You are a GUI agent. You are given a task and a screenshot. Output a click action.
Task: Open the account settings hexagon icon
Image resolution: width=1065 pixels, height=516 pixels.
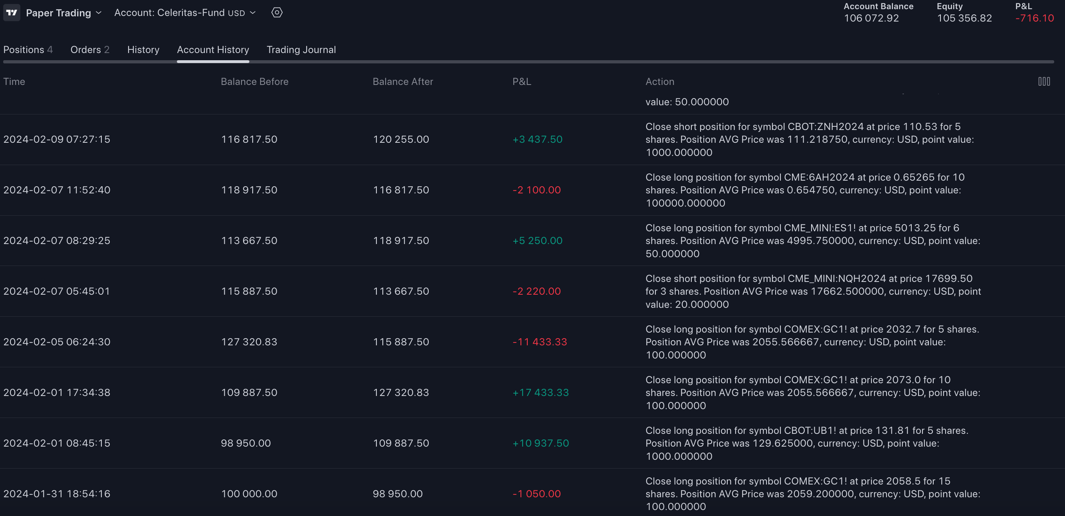(277, 12)
